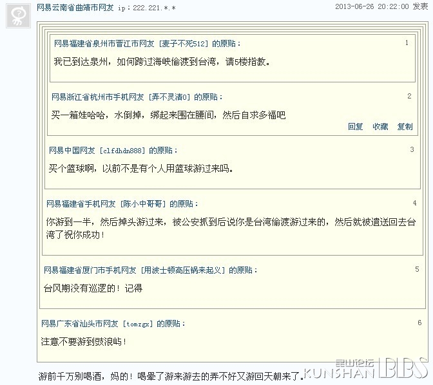Click comment text 台风期没有巡逻的！记得
Viewport: 433px width, 385px height.
[x=93, y=288]
